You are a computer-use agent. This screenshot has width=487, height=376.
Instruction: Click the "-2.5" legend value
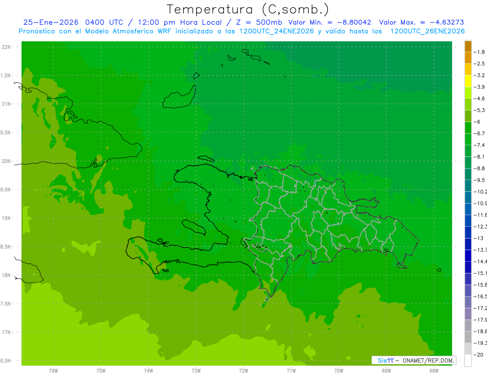pos(479,64)
